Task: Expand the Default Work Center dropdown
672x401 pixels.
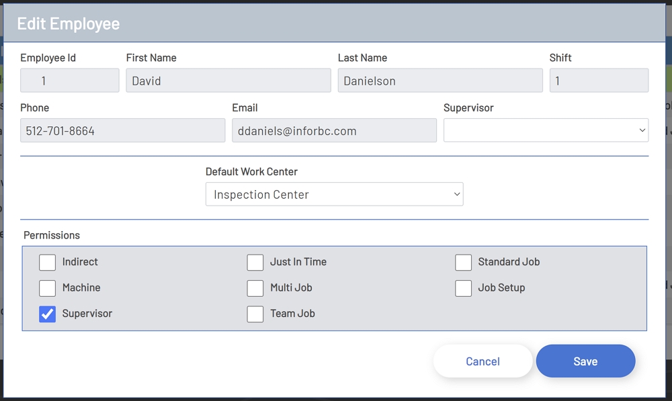Action: click(334, 194)
